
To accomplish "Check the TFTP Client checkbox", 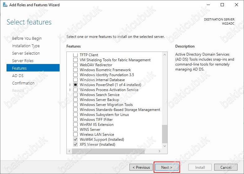I will (x=75, y=55).
